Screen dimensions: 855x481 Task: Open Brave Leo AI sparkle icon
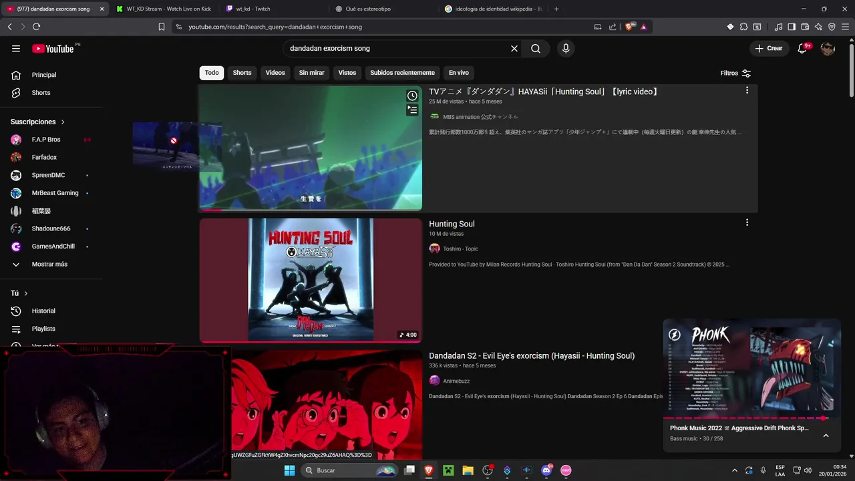[818, 27]
